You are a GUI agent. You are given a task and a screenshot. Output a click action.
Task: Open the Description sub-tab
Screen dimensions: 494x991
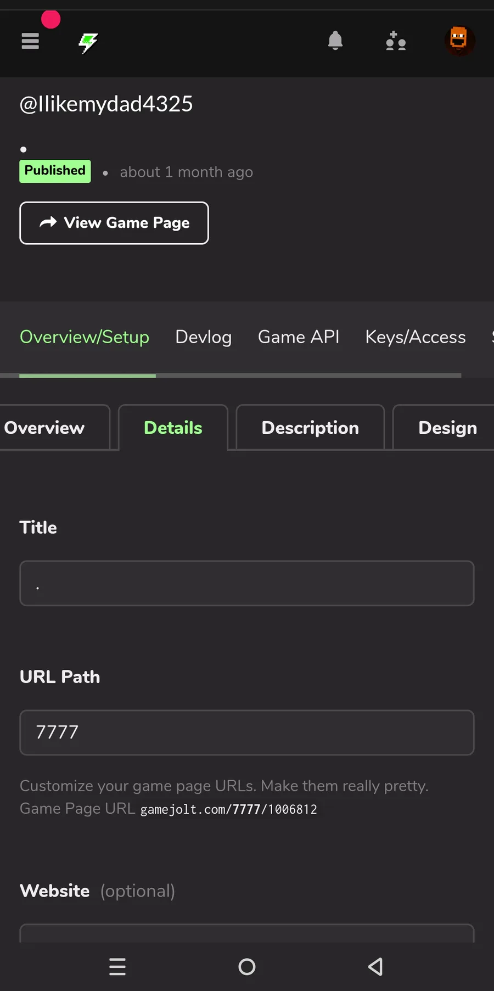pos(310,428)
